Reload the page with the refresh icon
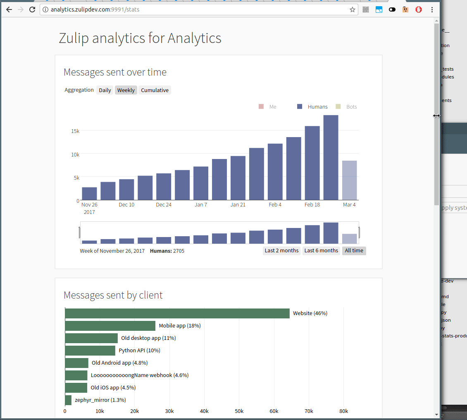Image resolution: width=467 pixels, height=420 pixels. pos(32,9)
